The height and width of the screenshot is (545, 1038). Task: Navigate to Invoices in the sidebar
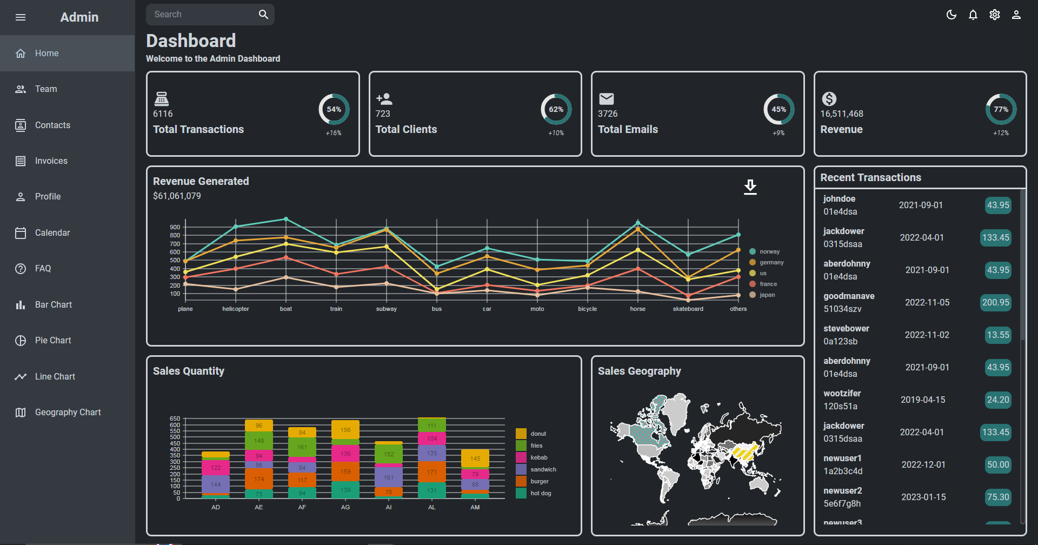point(51,161)
